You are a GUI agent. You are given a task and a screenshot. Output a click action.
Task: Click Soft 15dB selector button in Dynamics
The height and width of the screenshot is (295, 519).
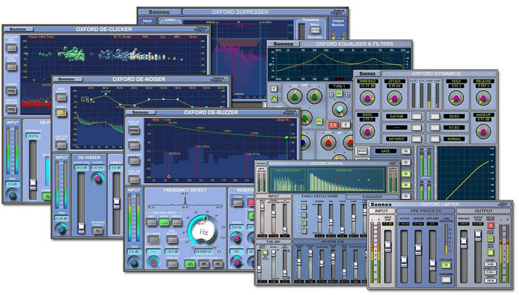point(417,116)
